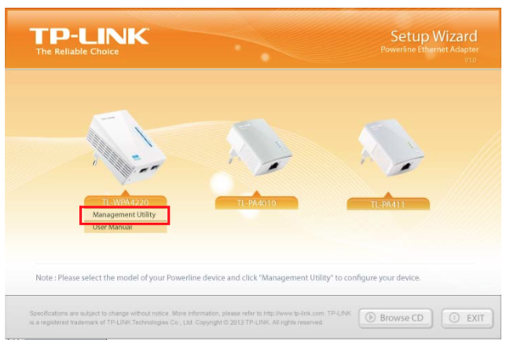Expand the TL-PA4010 model label
Image resolution: width=513 pixels, height=347 pixels.
click(256, 203)
